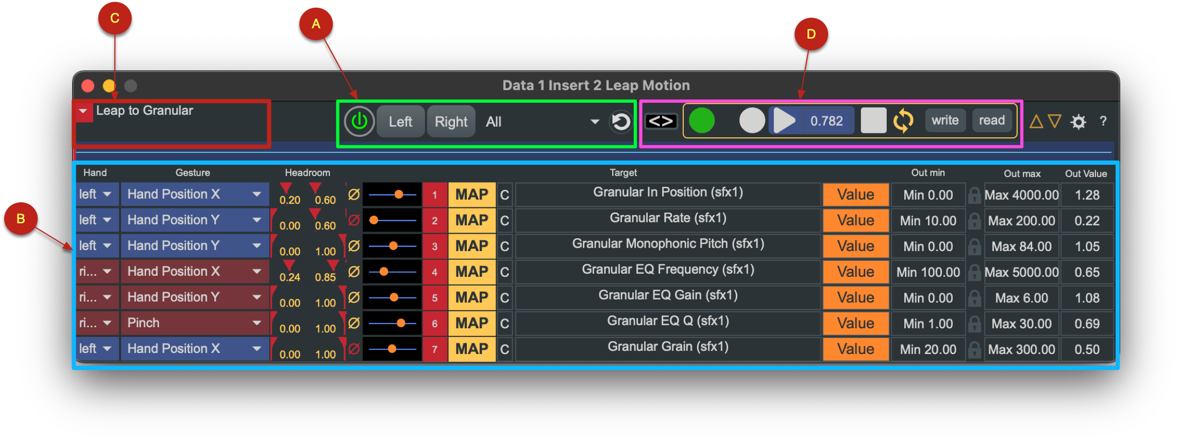1180x443 pixels.
Task: Open the hand dropdown in Granular EQ Frequency row
Action: pyautogui.click(x=97, y=272)
